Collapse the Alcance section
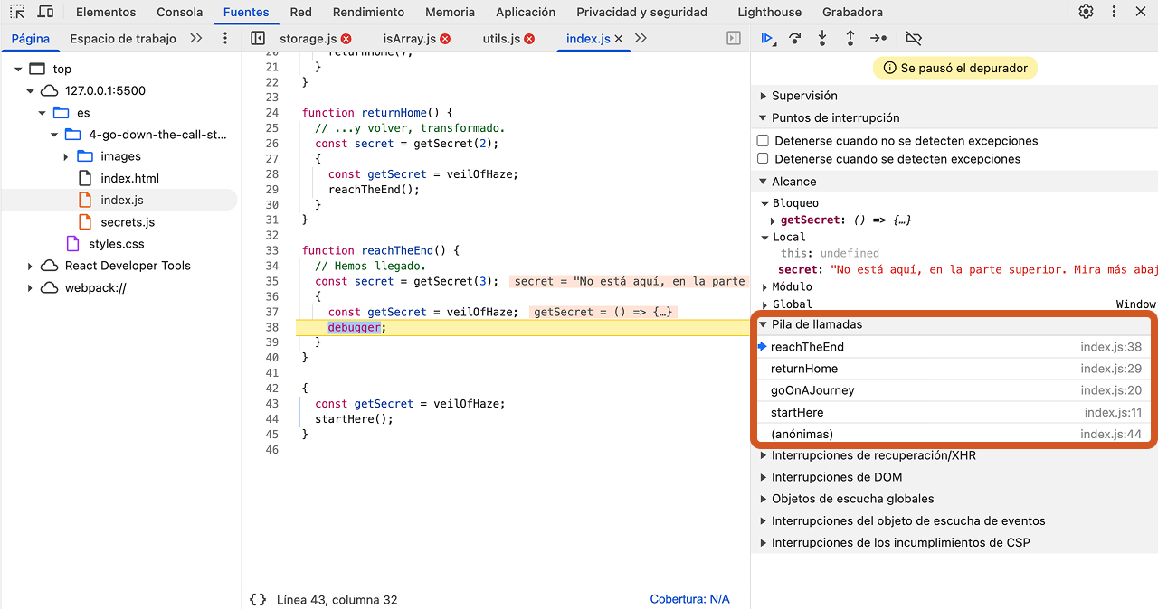 point(763,182)
